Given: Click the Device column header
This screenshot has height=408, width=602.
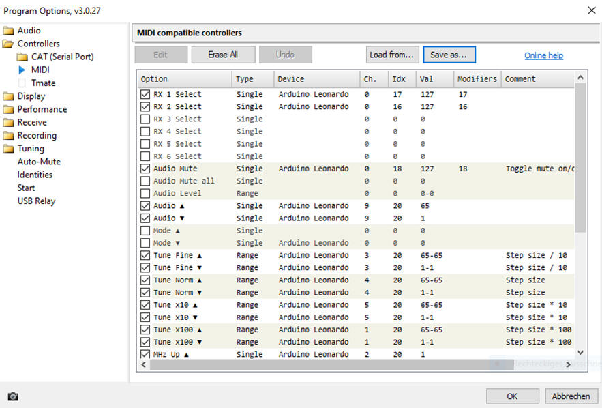Looking at the screenshot, I should (x=316, y=79).
